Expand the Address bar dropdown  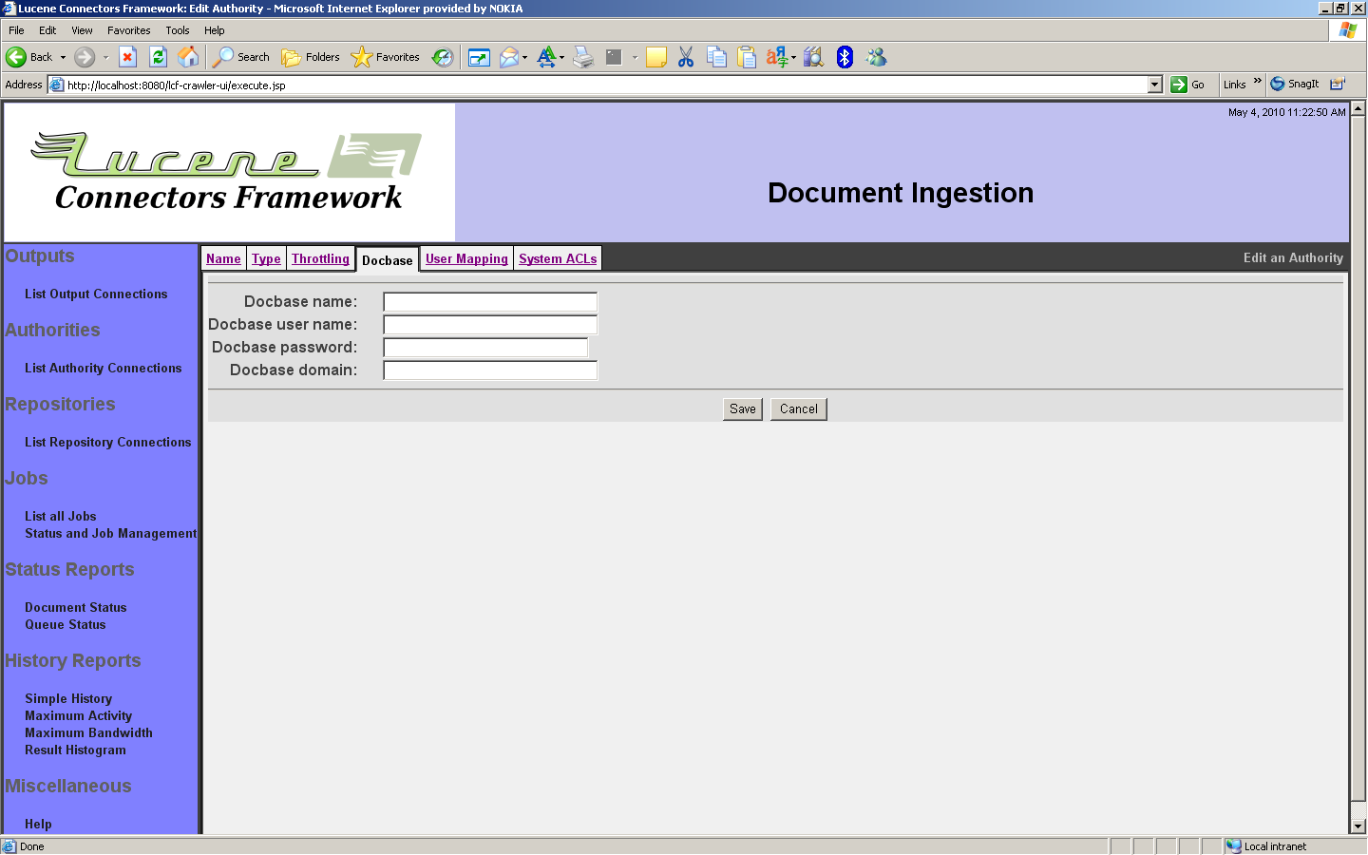[x=1154, y=85]
